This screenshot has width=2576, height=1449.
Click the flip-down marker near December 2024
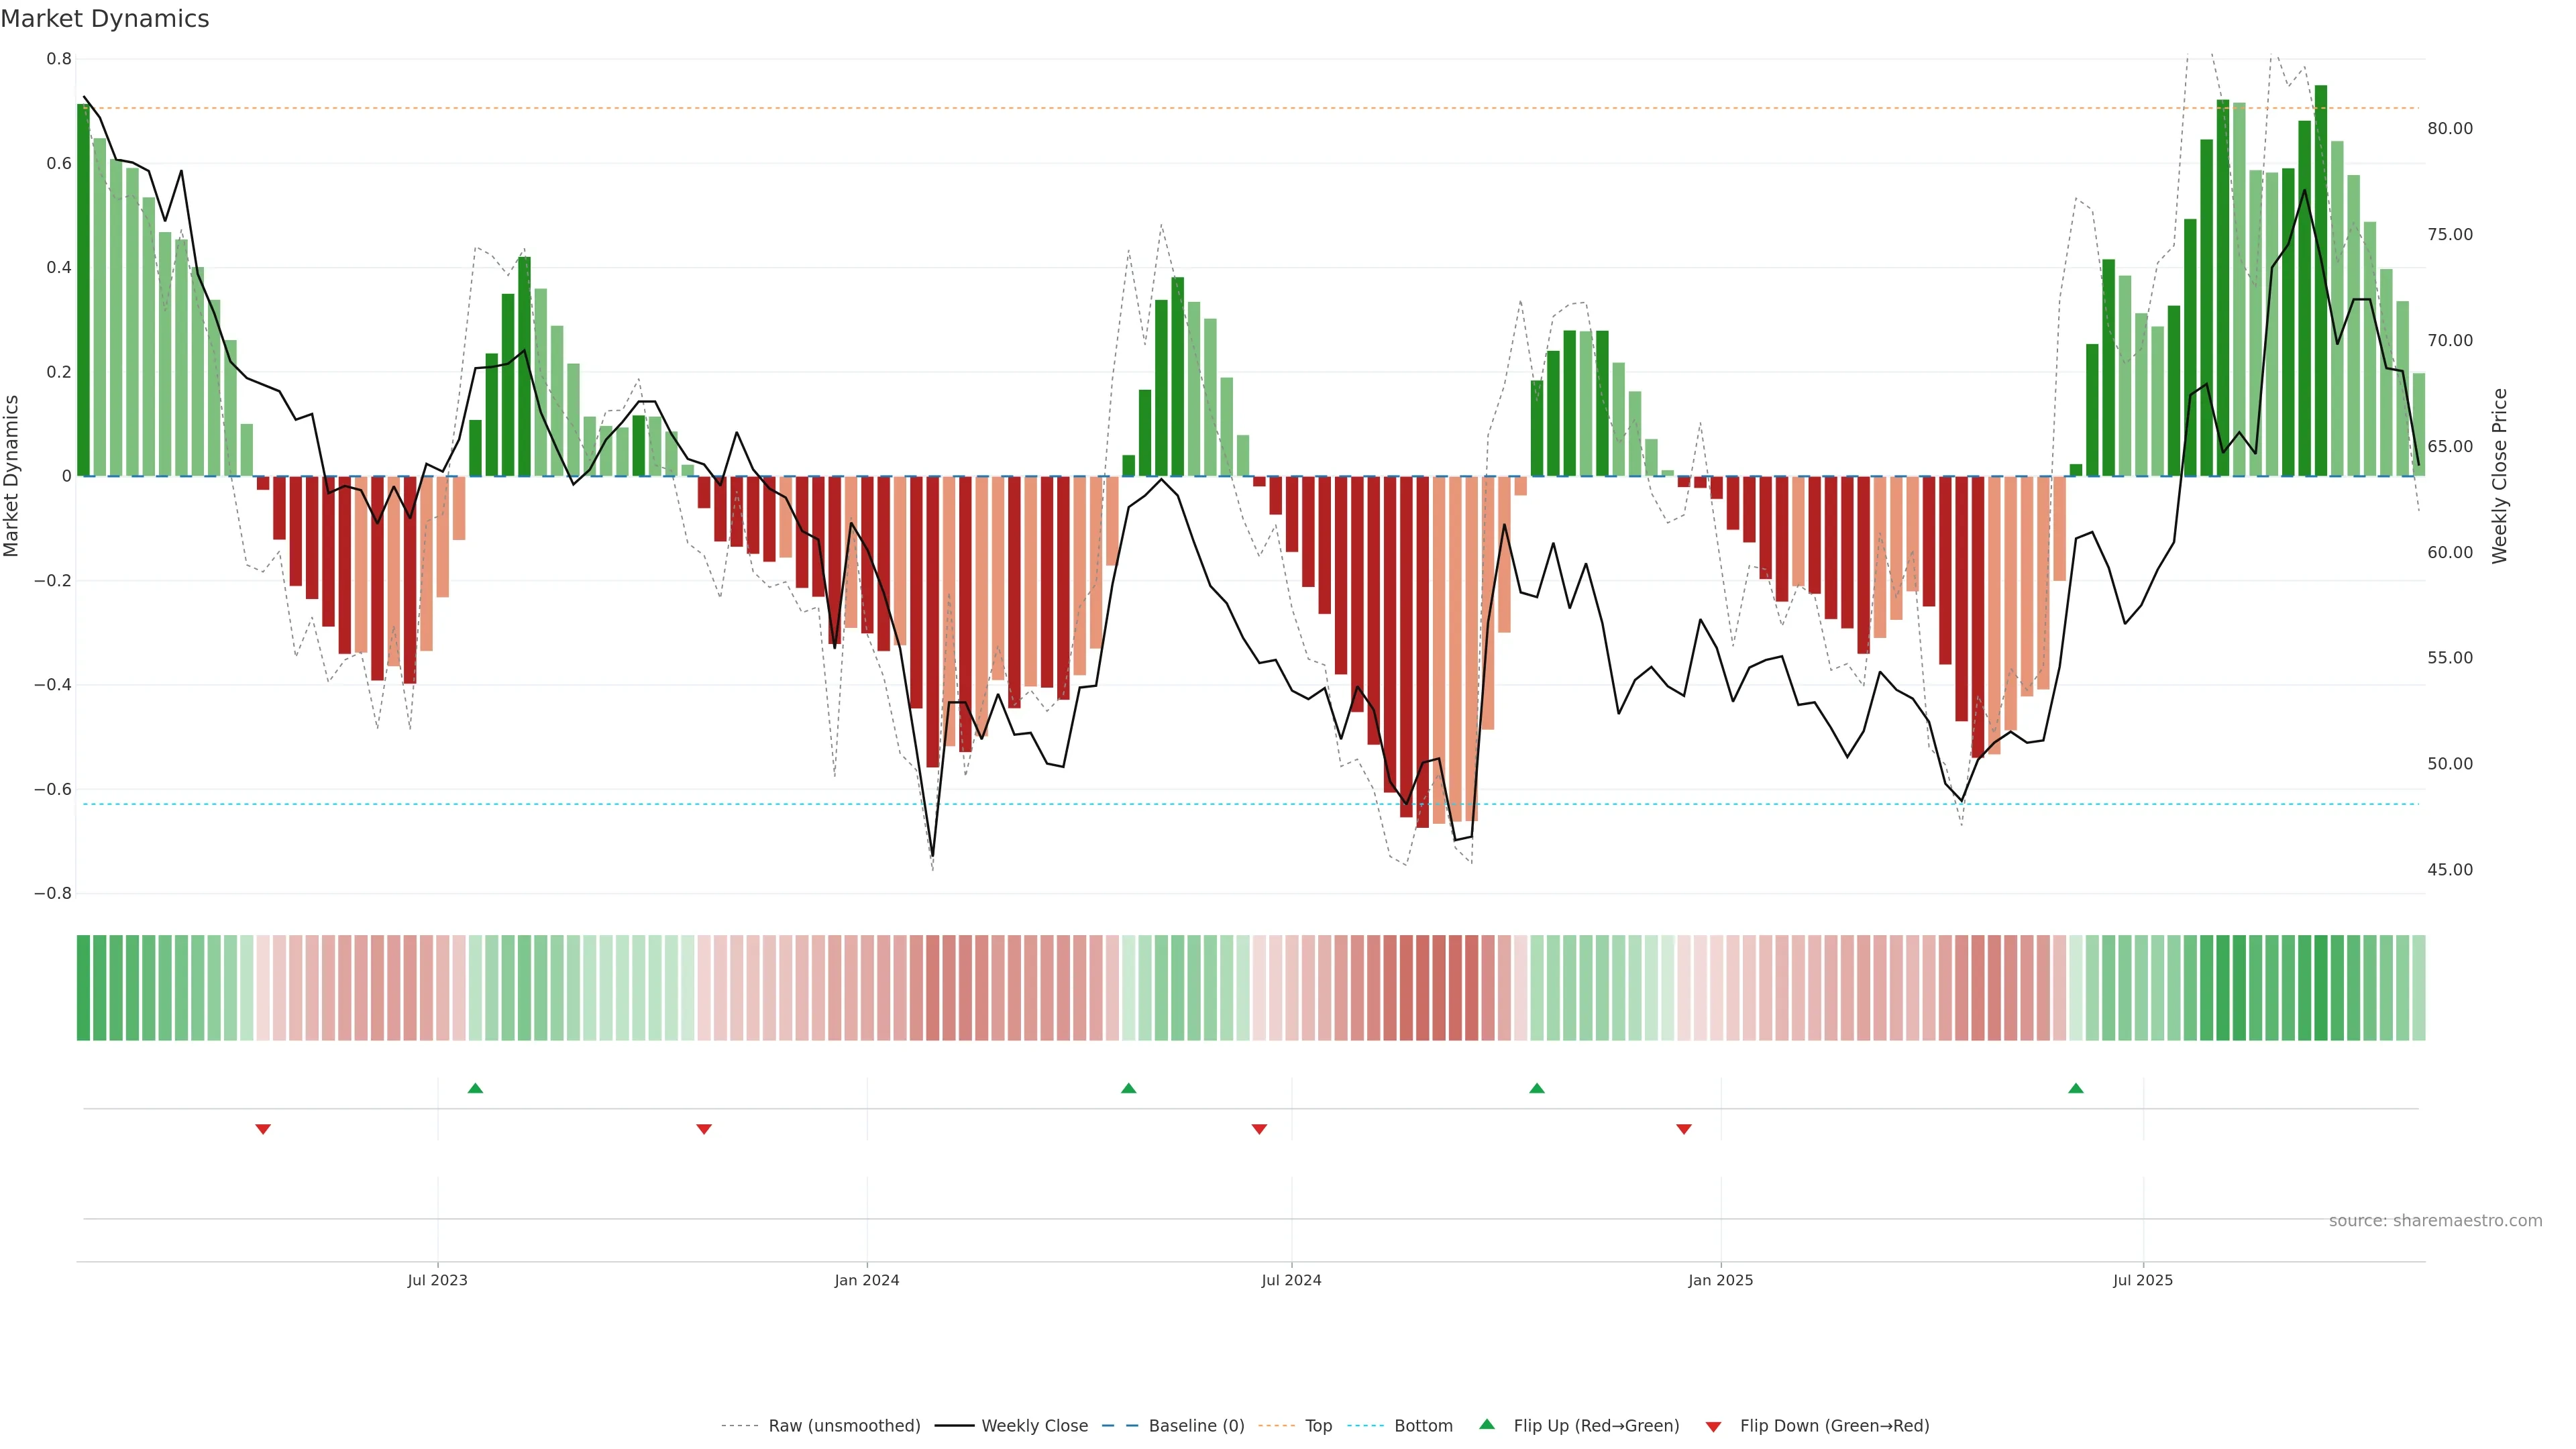point(1683,1129)
